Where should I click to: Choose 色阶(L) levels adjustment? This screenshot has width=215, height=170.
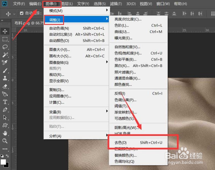point(138,25)
